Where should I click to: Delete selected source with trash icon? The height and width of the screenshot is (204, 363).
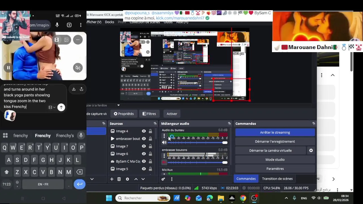[119, 179]
